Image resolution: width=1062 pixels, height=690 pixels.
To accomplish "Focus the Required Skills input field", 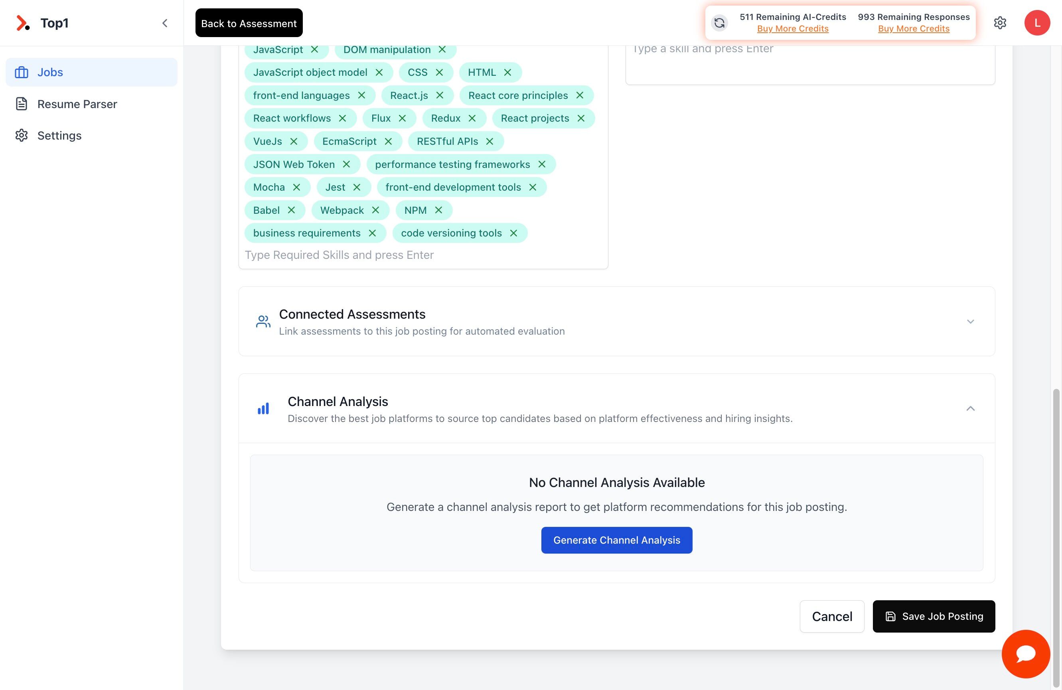I will [x=423, y=255].
